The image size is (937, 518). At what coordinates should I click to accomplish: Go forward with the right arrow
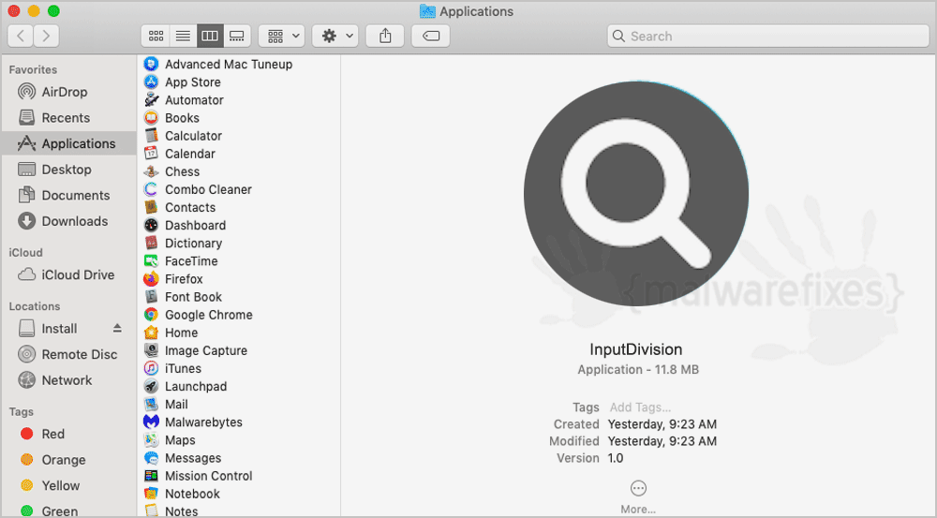click(46, 36)
